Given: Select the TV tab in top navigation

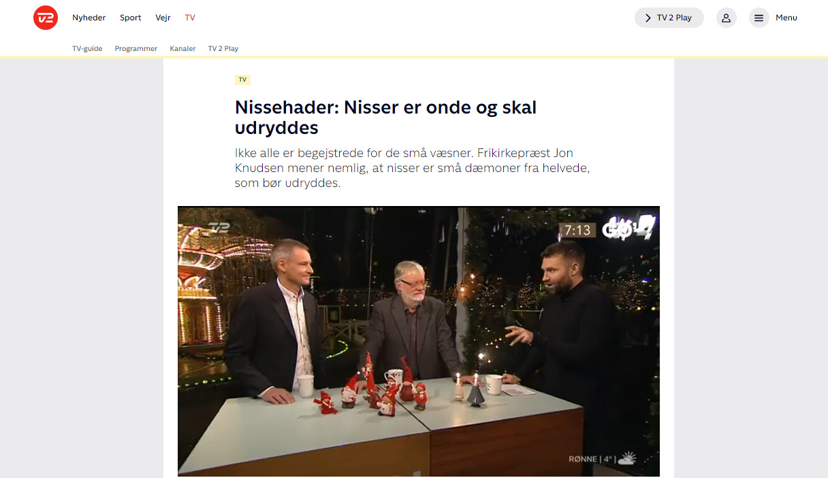Looking at the screenshot, I should tap(190, 18).
